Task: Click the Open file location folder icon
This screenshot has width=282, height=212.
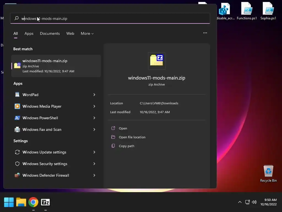Action: (113, 137)
